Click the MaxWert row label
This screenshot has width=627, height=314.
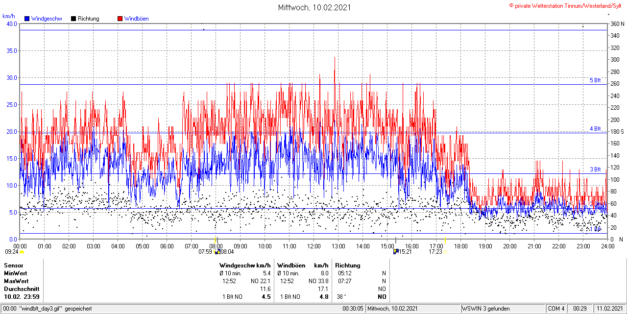click(16, 281)
